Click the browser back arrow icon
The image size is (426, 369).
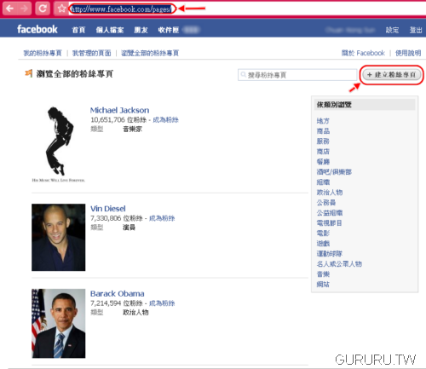pos(9,9)
